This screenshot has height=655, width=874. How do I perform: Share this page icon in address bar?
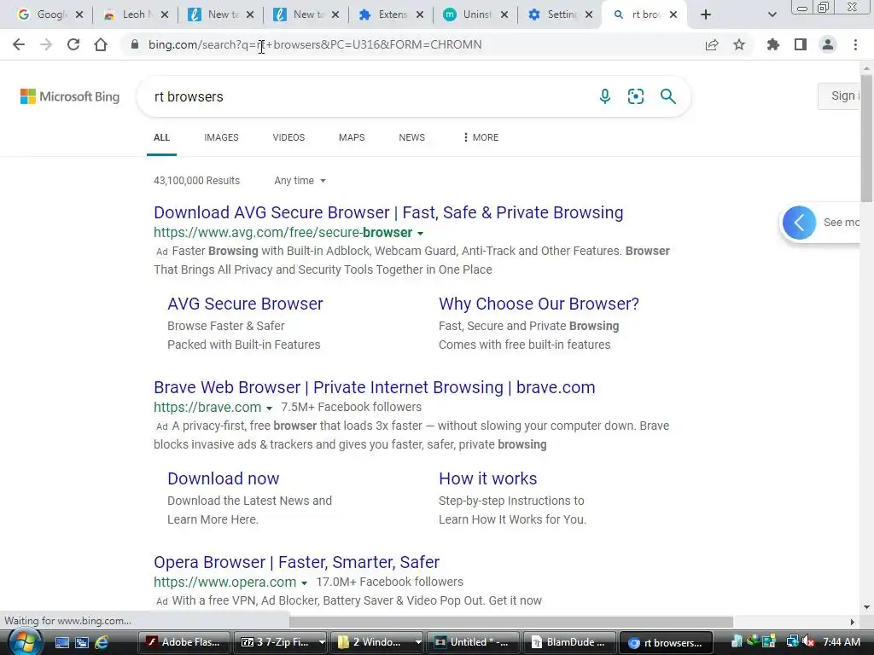[712, 44]
